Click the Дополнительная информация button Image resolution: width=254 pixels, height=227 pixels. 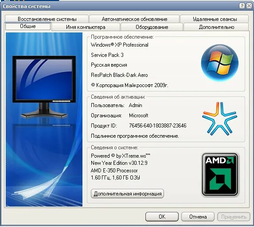pyautogui.click(x=128, y=194)
